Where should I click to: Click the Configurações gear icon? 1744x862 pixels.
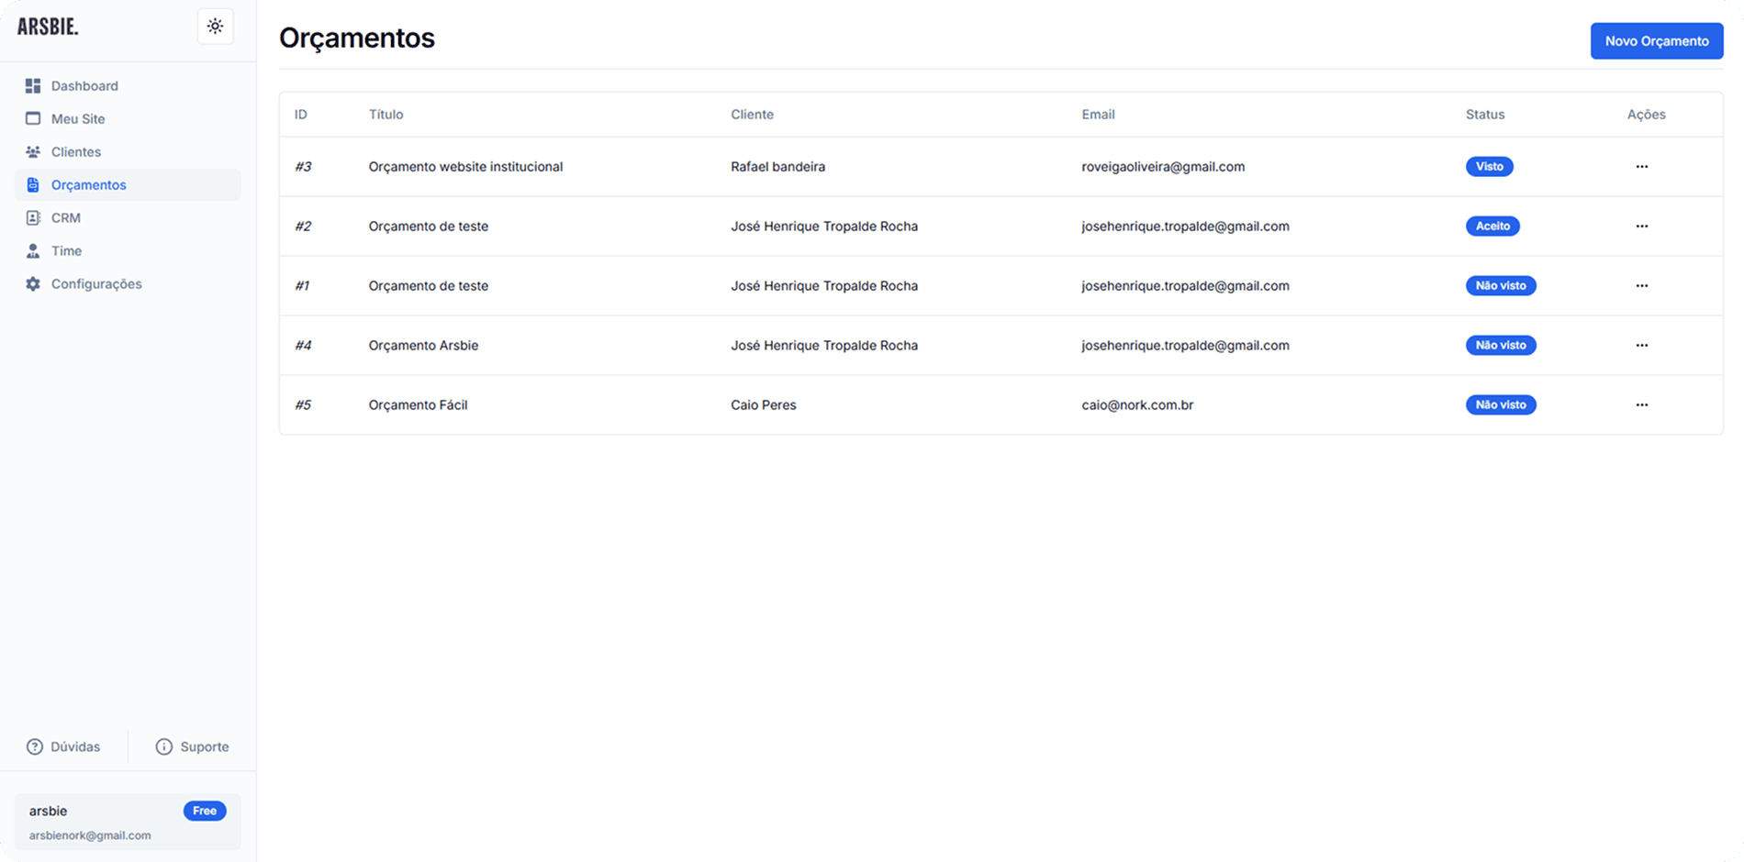point(33,284)
